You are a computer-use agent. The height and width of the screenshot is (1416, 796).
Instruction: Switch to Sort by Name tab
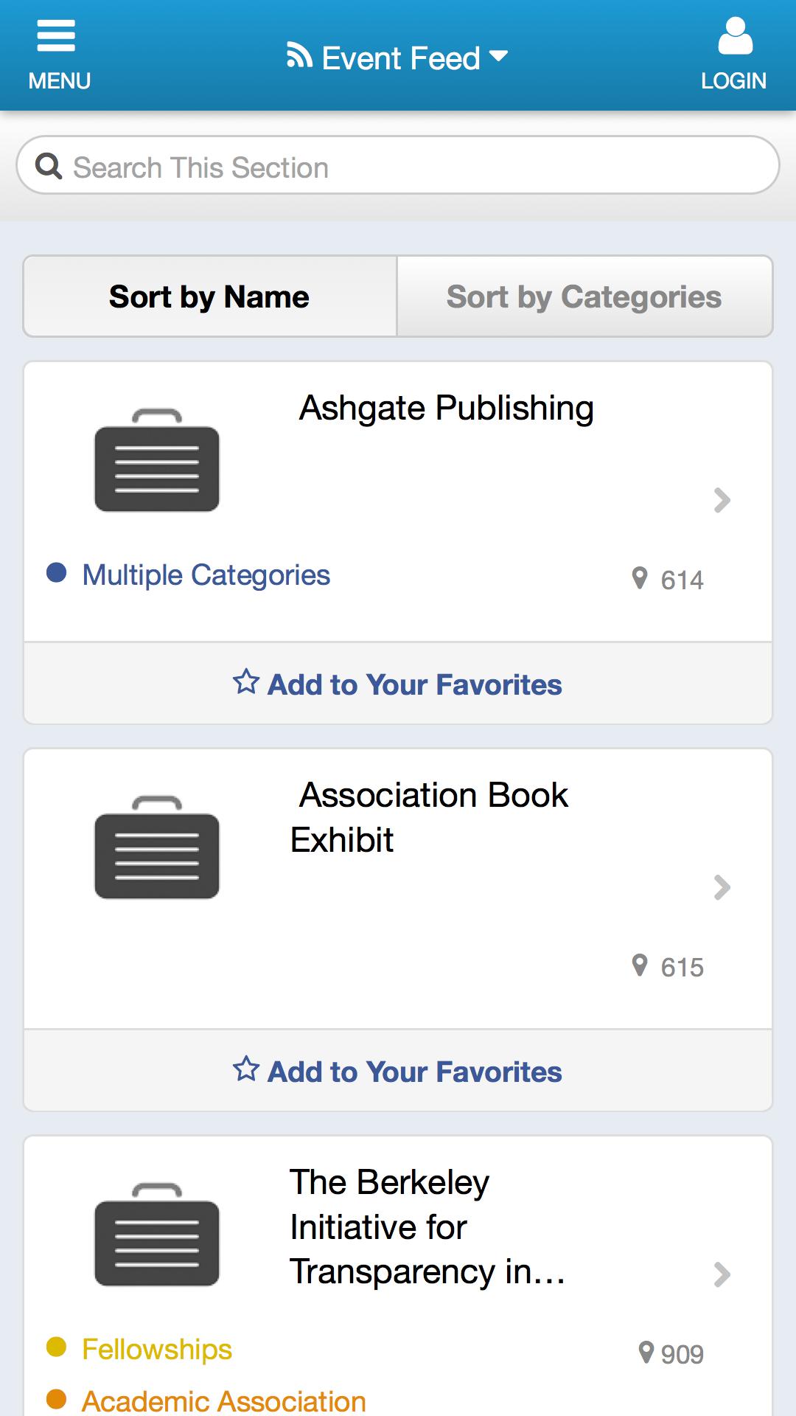pyautogui.click(x=209, y=296)
